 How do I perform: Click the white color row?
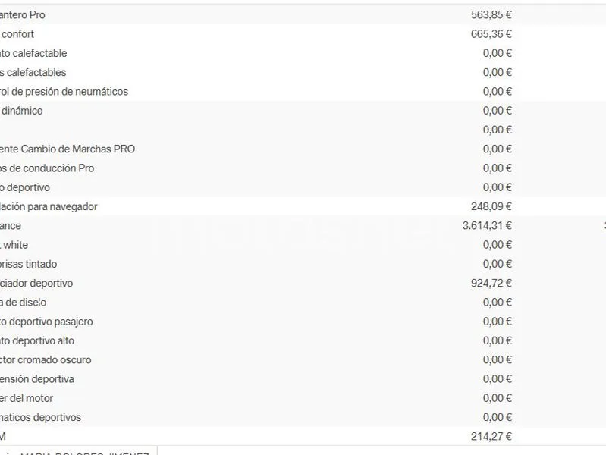pyautogui.click(x=303, y=245)
